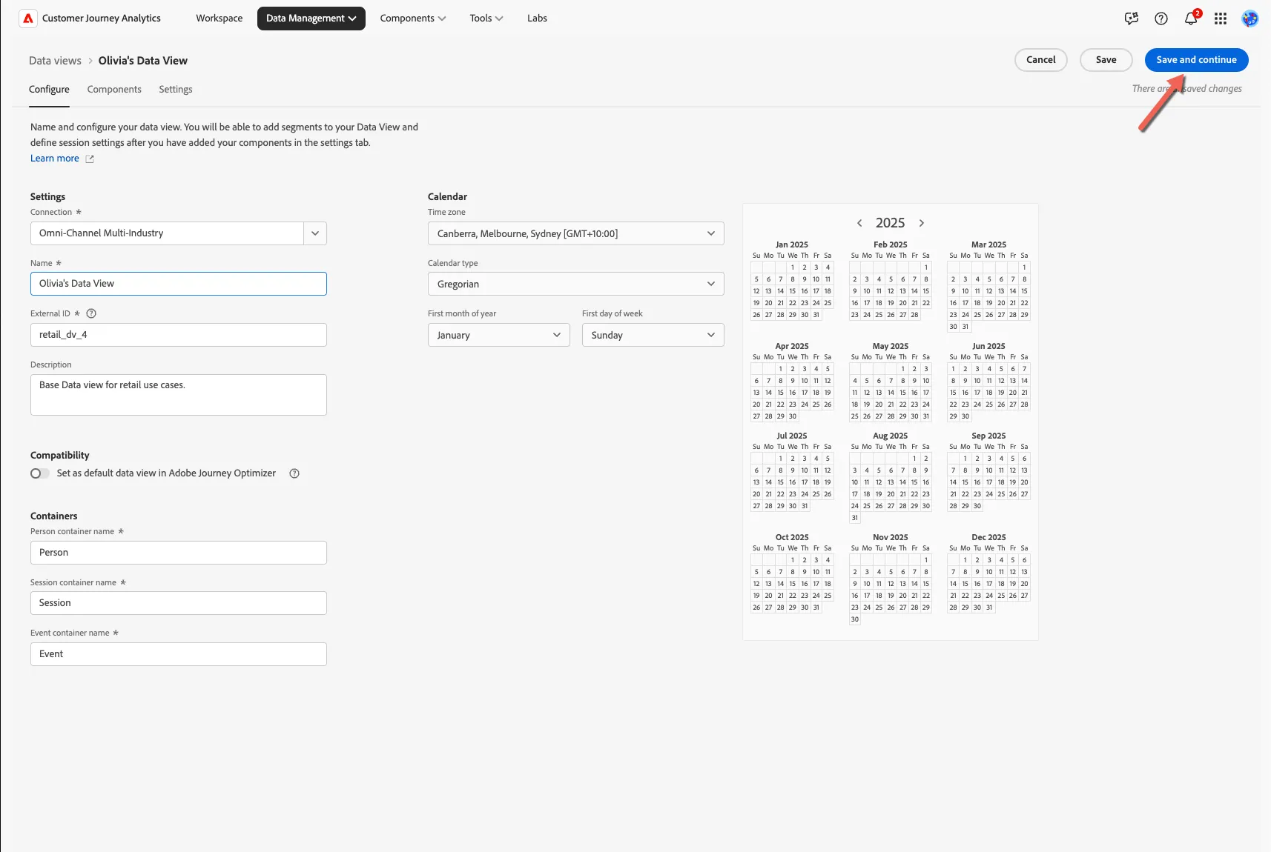Open the Calendar type dropdown

(576, 284)
